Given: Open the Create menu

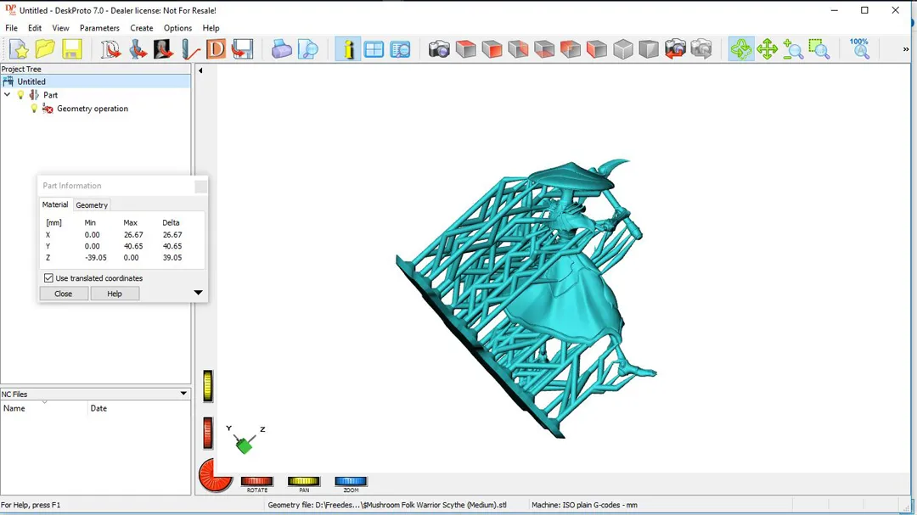Looking at the screenshot, I should (x=142, y=28).
